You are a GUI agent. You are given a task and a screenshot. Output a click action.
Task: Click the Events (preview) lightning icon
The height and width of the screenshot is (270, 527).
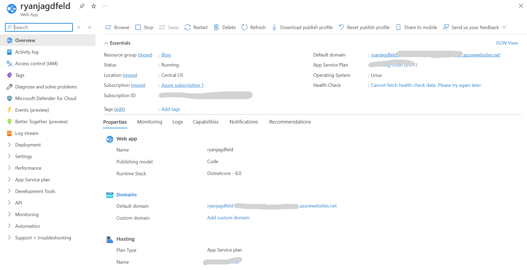point(10,110)
